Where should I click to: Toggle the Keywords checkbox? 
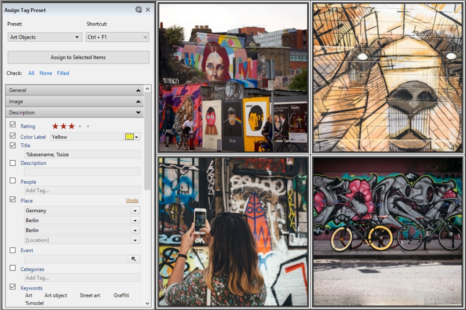tap(13, 287)
